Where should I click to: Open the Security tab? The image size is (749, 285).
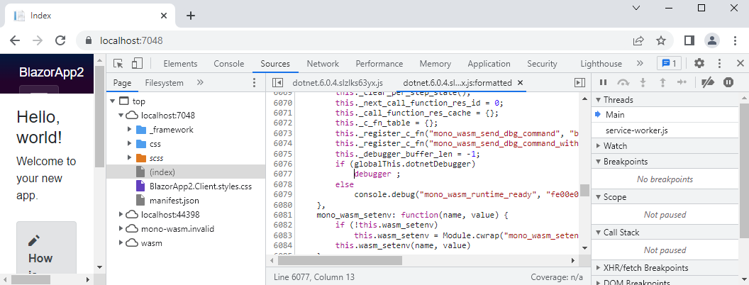coord(542,64)
